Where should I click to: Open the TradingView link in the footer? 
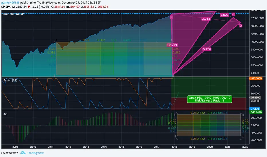pyautogui.click(x=35, y=153)
